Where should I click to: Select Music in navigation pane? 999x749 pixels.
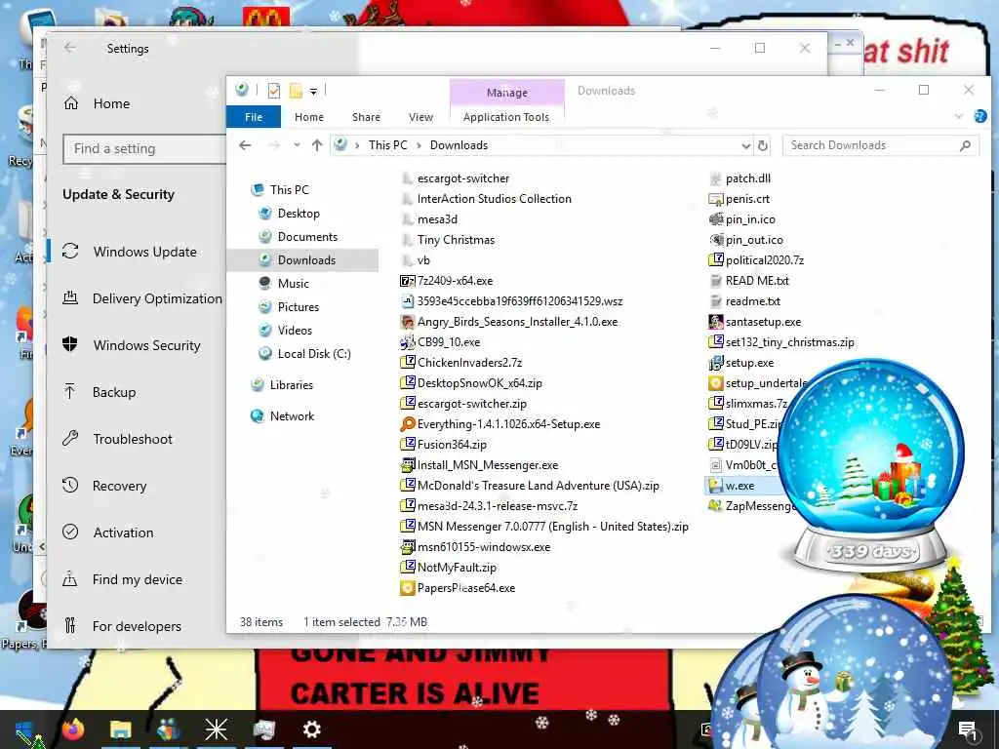(x=293, y=284)
